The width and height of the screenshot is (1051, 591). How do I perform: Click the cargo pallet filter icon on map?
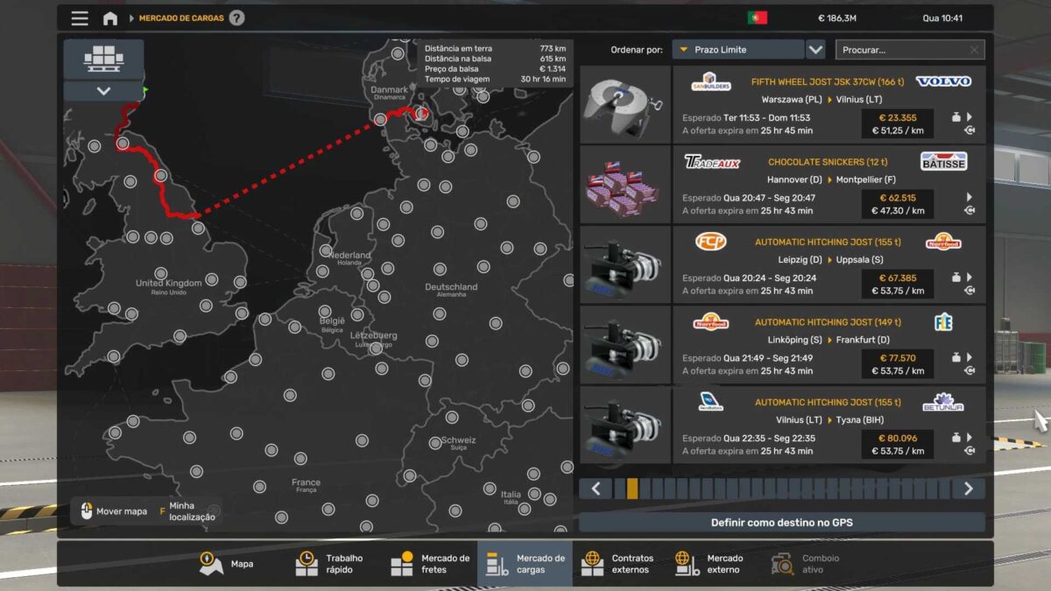(103, 60)
